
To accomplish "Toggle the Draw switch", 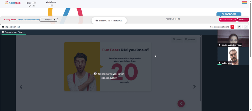I will (x=34, y=3).
